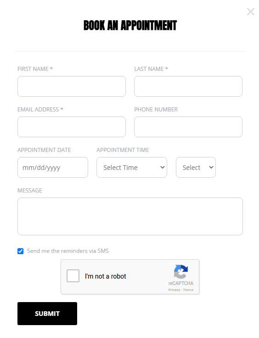
Task: Click the Select Time dropdown chevron arrow
Action: coord(163,167)
